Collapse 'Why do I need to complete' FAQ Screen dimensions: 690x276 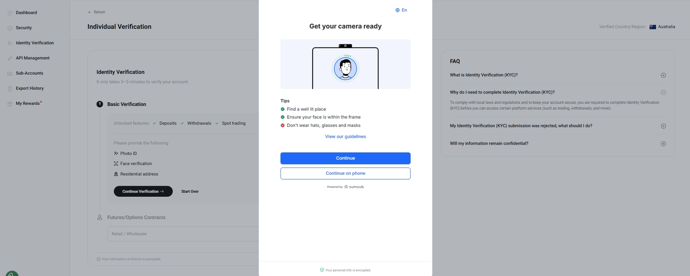coord(663,92)
